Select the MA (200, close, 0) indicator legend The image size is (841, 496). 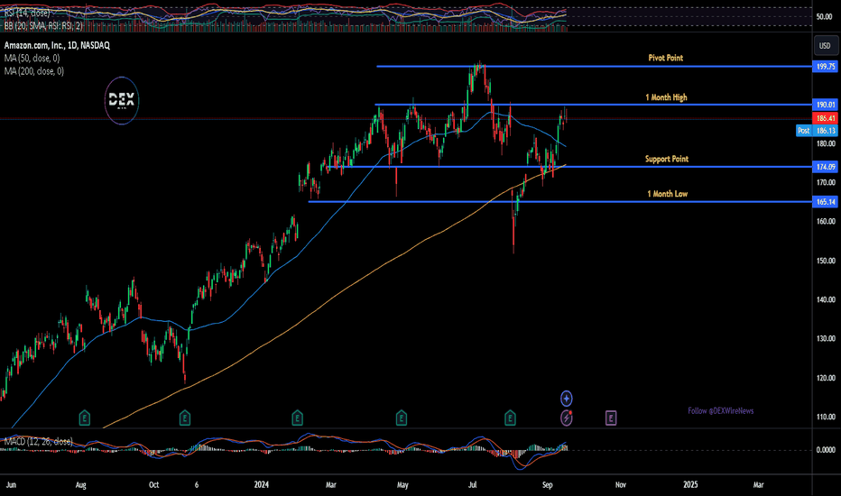(33, 70)
